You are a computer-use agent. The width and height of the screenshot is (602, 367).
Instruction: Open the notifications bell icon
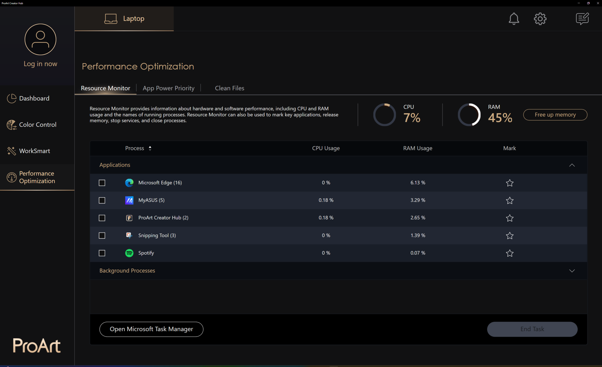click(514, 19)
